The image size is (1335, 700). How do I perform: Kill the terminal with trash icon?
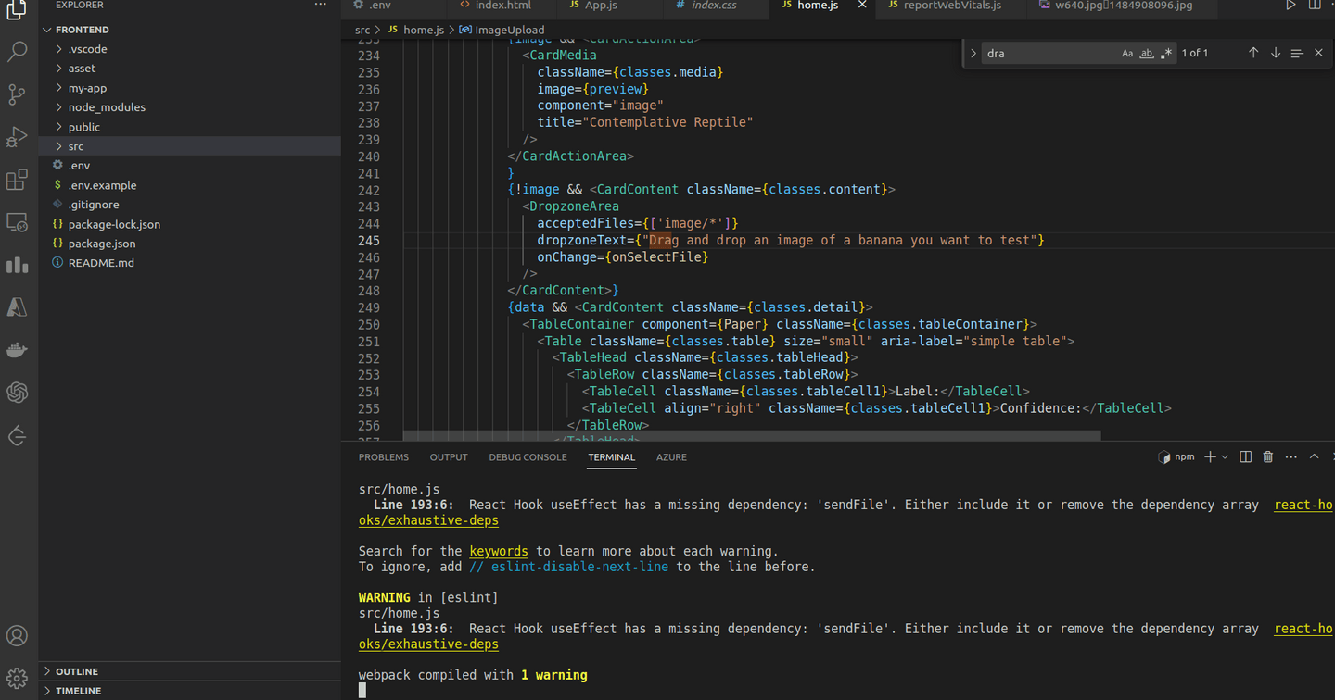click(x=1268, y=457)
